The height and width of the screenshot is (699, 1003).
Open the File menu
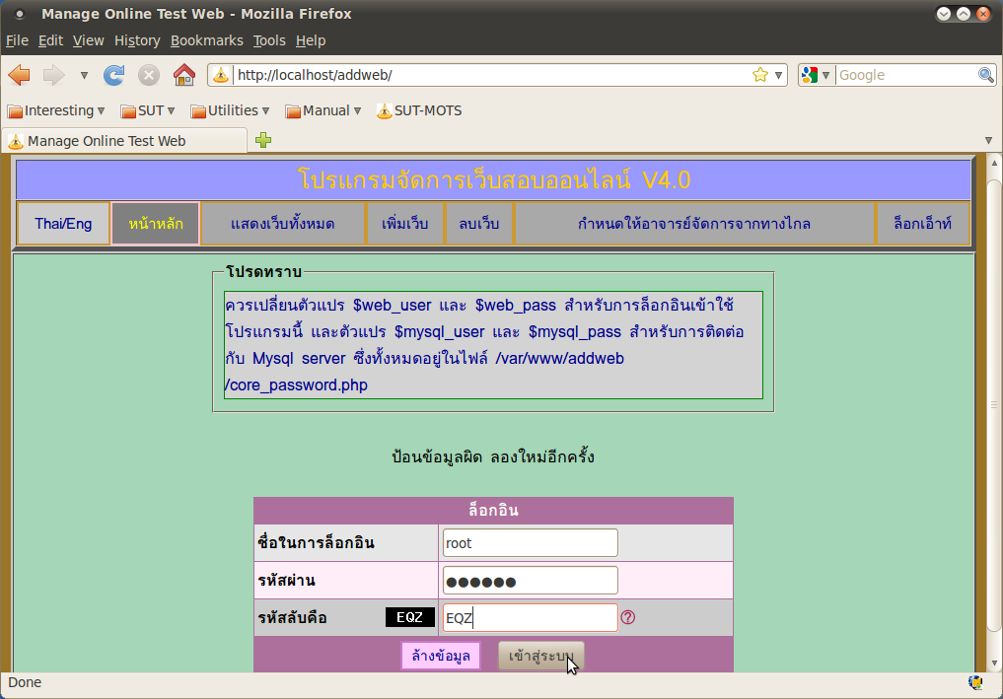[x=18, y=40]
